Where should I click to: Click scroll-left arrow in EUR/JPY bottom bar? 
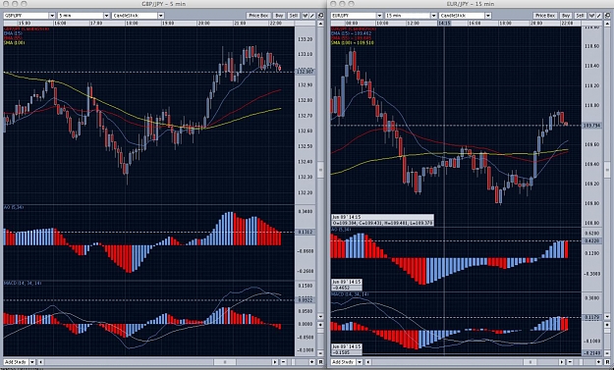pos(367,362)
